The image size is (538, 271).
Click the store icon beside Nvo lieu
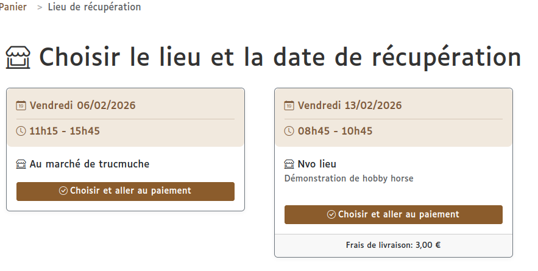coord(289,164)
